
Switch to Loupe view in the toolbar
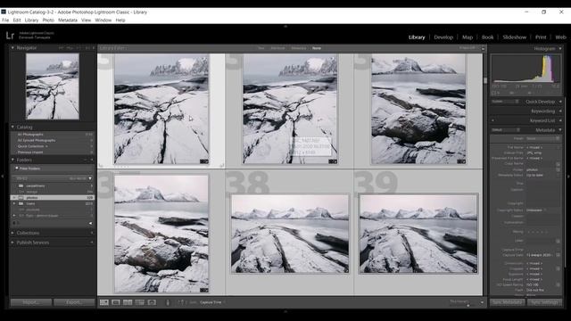116,302
